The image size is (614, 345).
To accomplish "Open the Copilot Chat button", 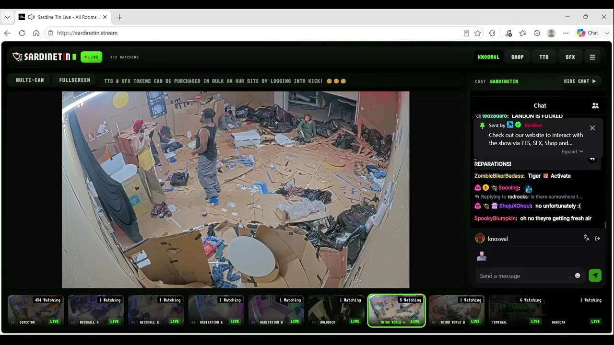I will 588,33.
